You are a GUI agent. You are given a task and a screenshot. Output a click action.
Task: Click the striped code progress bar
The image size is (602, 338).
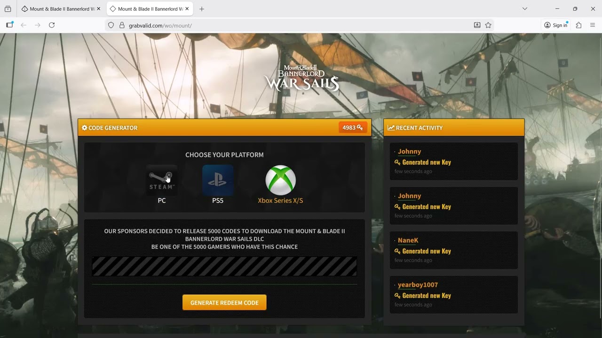pos(224,267)
